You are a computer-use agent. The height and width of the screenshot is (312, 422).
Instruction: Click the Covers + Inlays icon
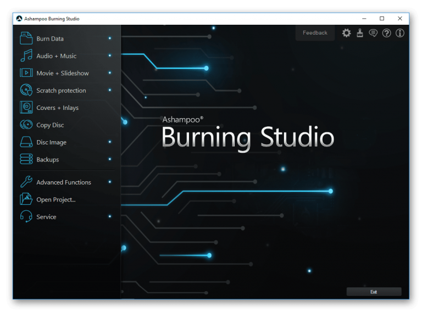click(26, 107)
